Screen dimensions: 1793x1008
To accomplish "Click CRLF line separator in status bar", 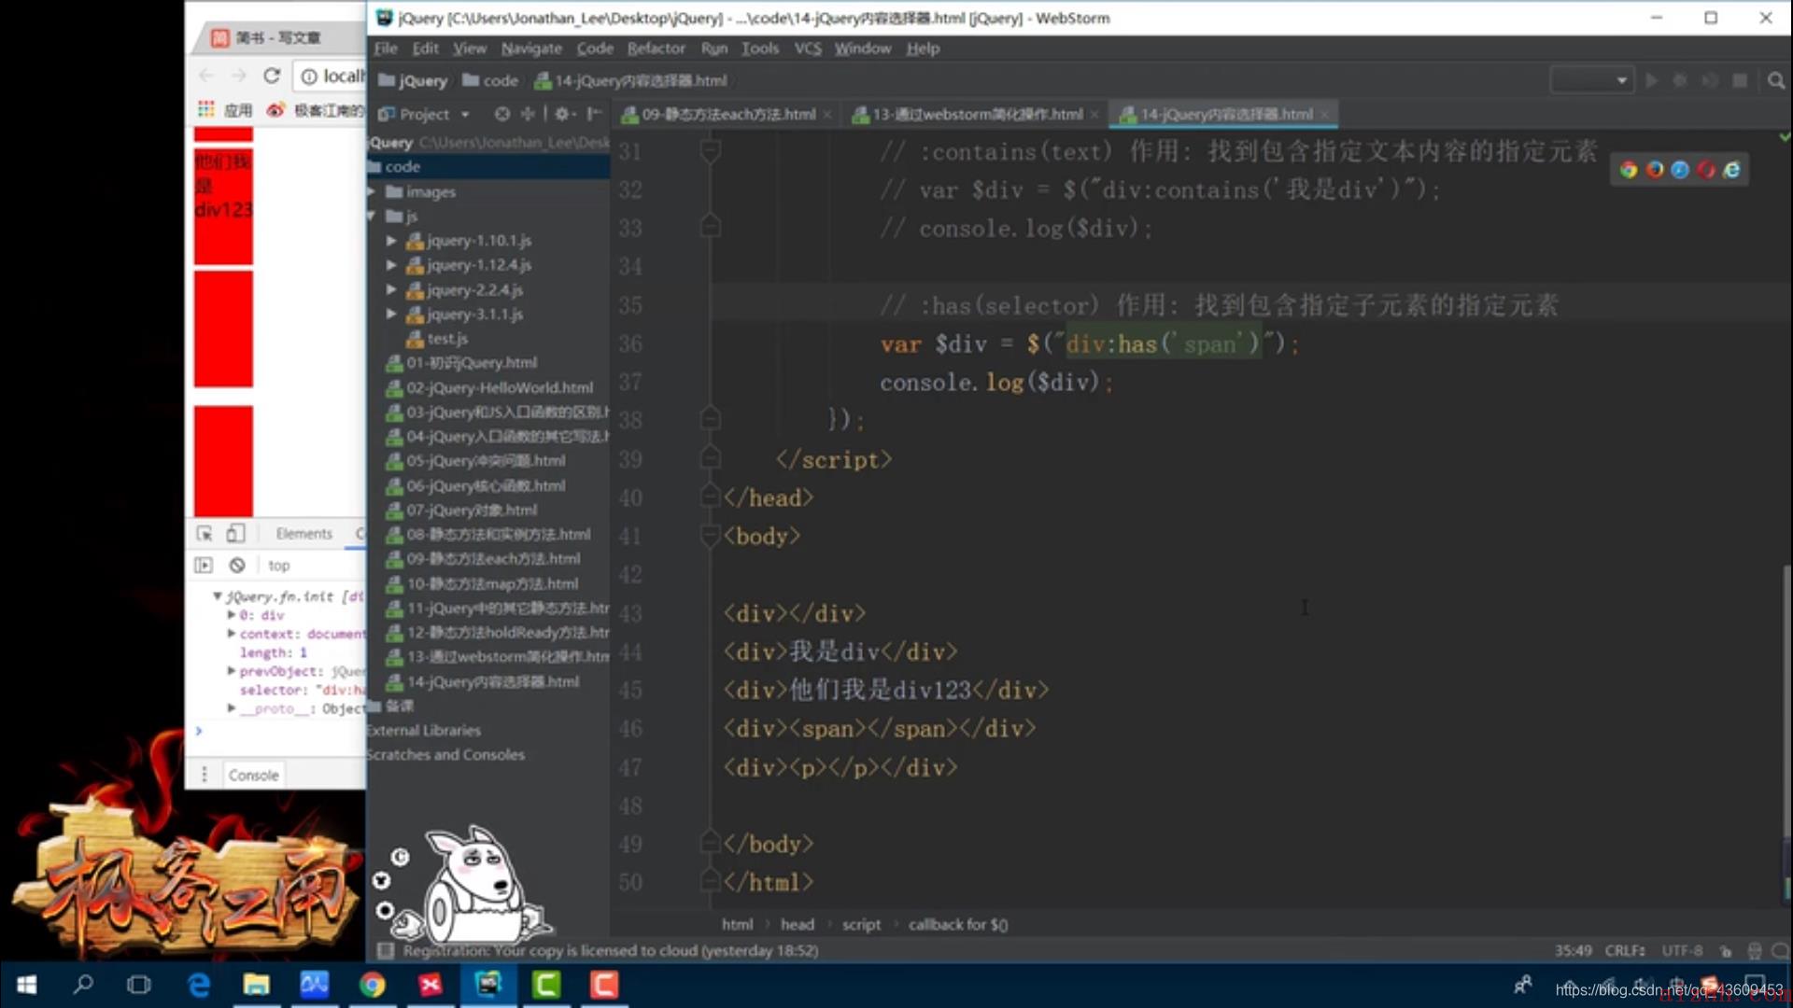I will pyautogui.click(x=1626, y=950).
